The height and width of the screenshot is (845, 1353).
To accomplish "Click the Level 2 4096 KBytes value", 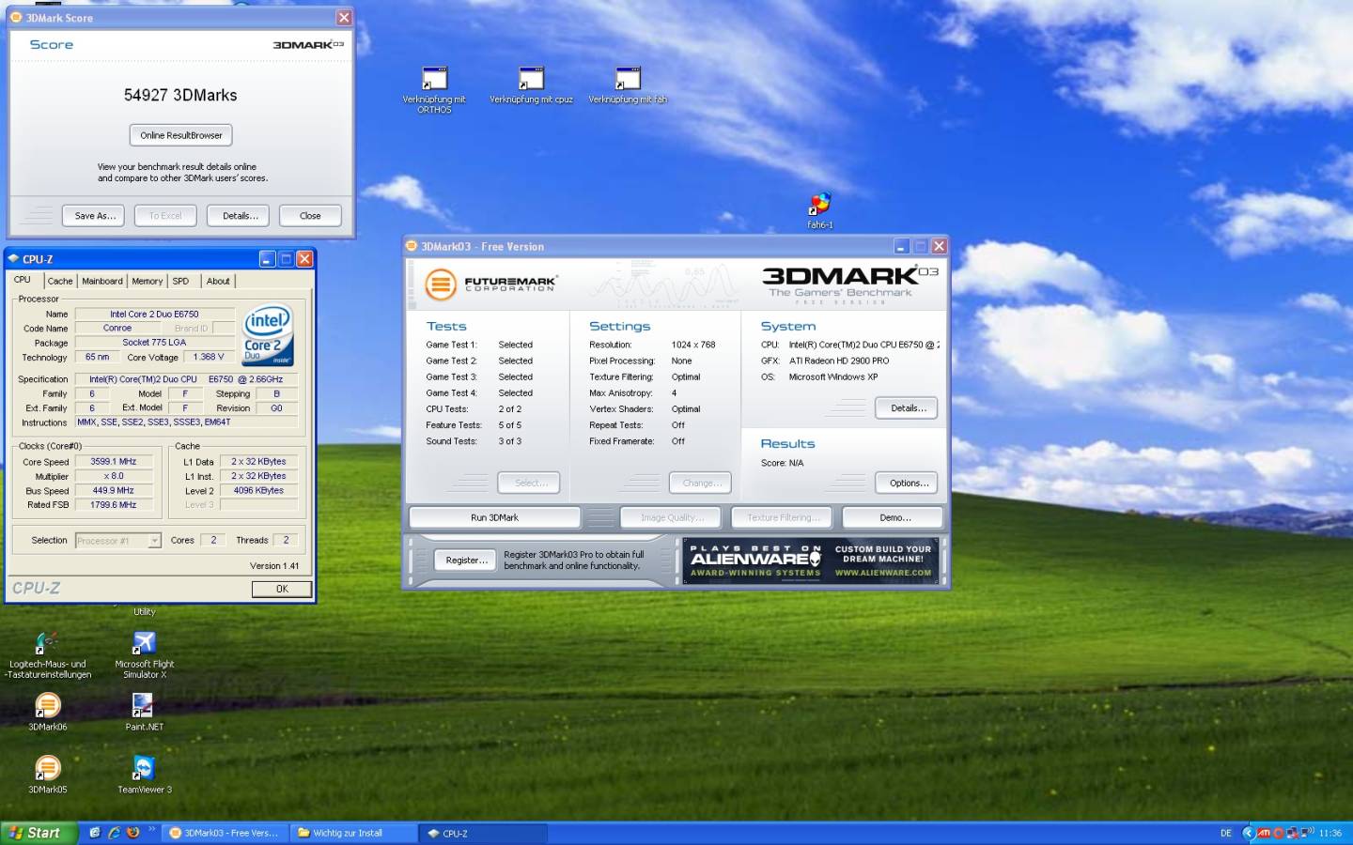I will pyautogui.click(x=258, y=490).
